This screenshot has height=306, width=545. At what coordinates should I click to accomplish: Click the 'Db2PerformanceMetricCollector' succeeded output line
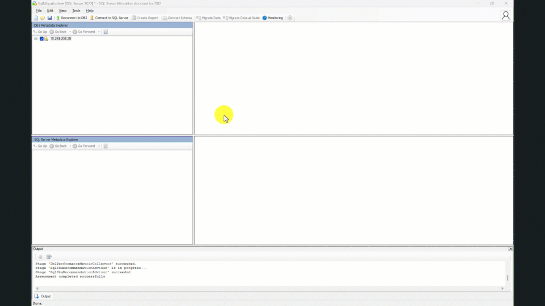[86, 264]
